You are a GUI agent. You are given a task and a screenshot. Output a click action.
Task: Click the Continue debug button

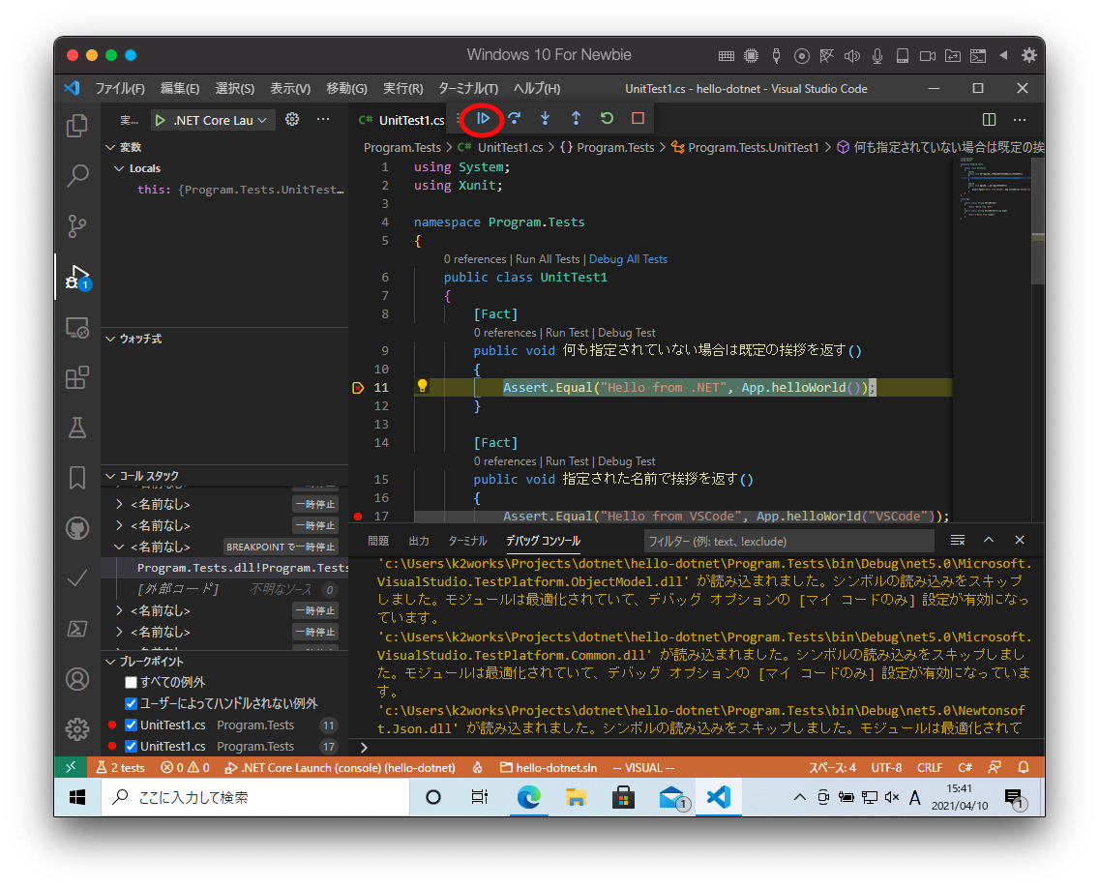484,119
